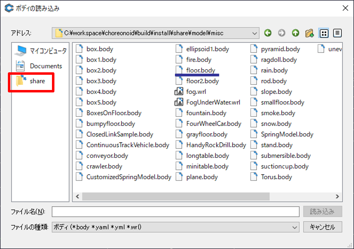Click the file name input field
The width and height of the screenshot is (354, 249).
coord(175,211)
